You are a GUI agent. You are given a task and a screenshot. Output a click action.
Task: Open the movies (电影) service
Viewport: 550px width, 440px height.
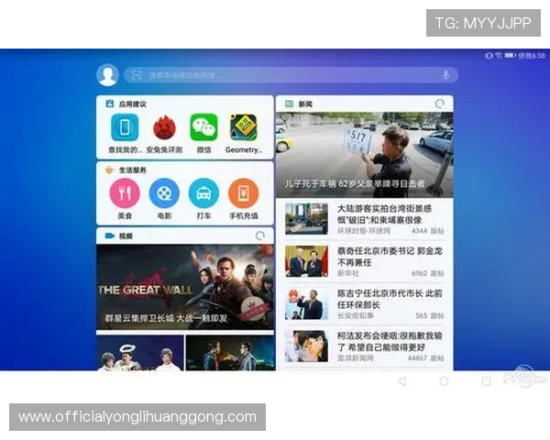(x=164, y=193)
